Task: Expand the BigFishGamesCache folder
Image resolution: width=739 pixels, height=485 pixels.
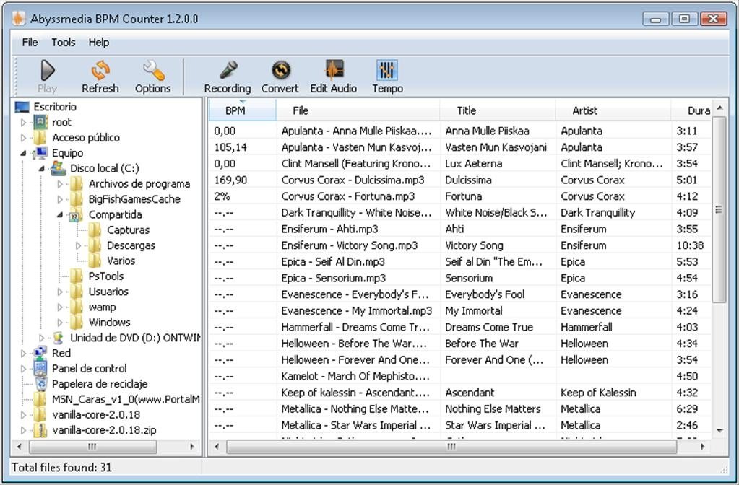Action: click(60, 199)
